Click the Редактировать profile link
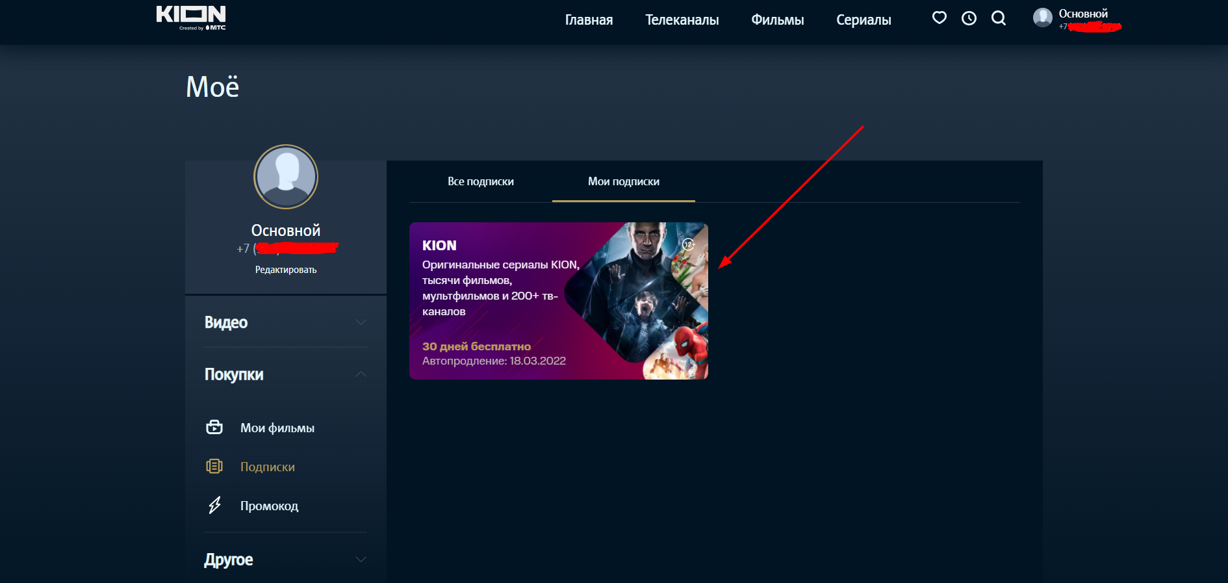 click(286, 270)
